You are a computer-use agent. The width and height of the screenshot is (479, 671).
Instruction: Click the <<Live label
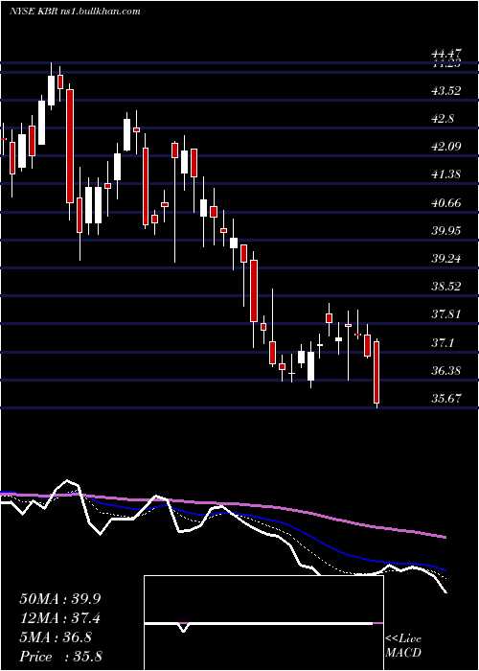click(403, 639)
